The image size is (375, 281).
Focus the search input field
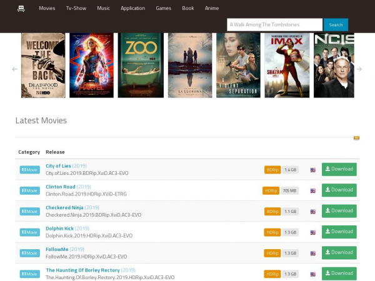click(274, 24)
